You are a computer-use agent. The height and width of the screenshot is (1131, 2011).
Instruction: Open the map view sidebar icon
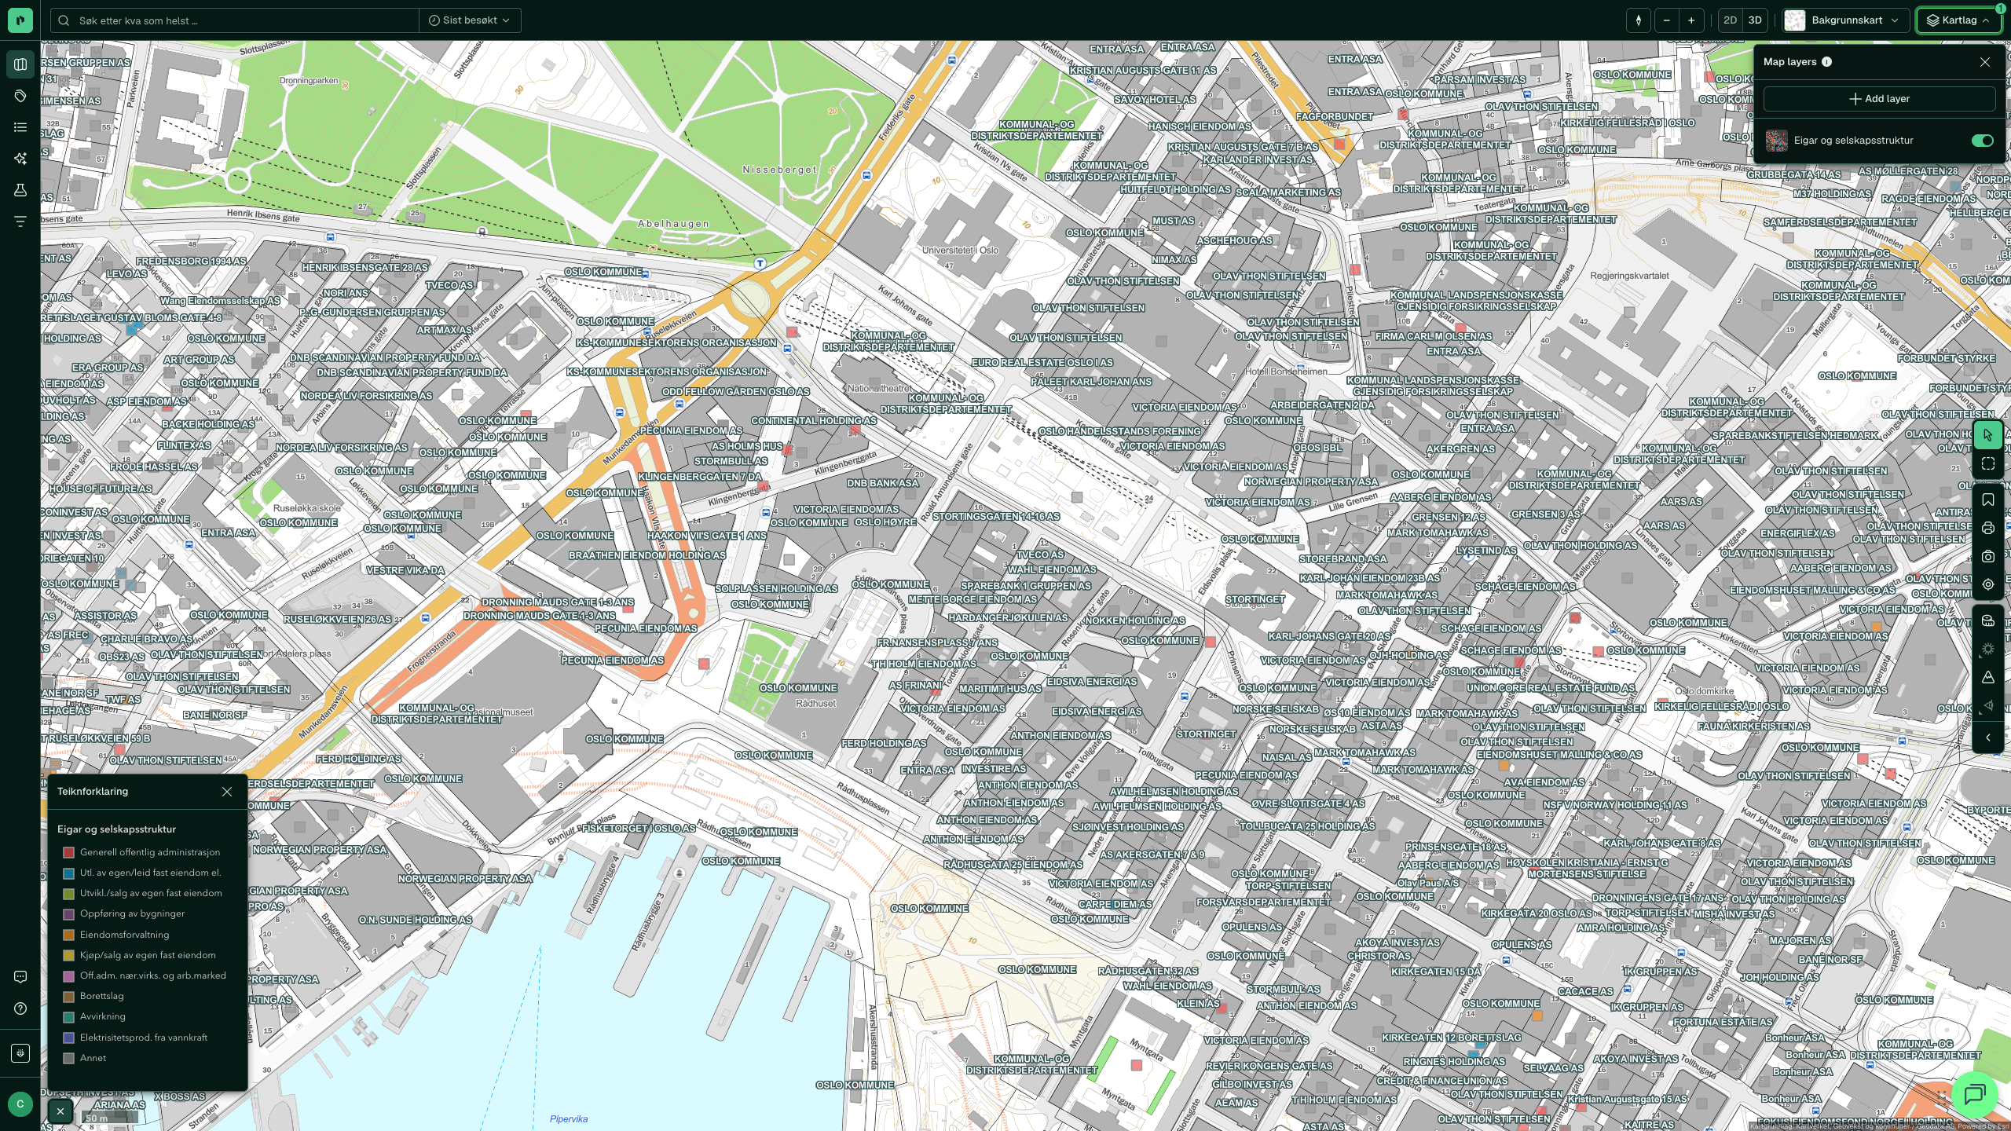20,64
